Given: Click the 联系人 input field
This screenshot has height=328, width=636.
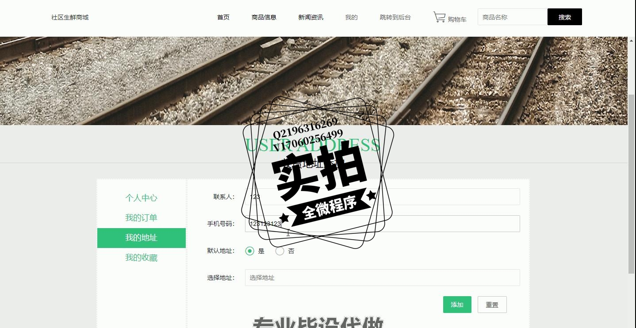Looking at the screenshot, I should (x=383, y=197).
